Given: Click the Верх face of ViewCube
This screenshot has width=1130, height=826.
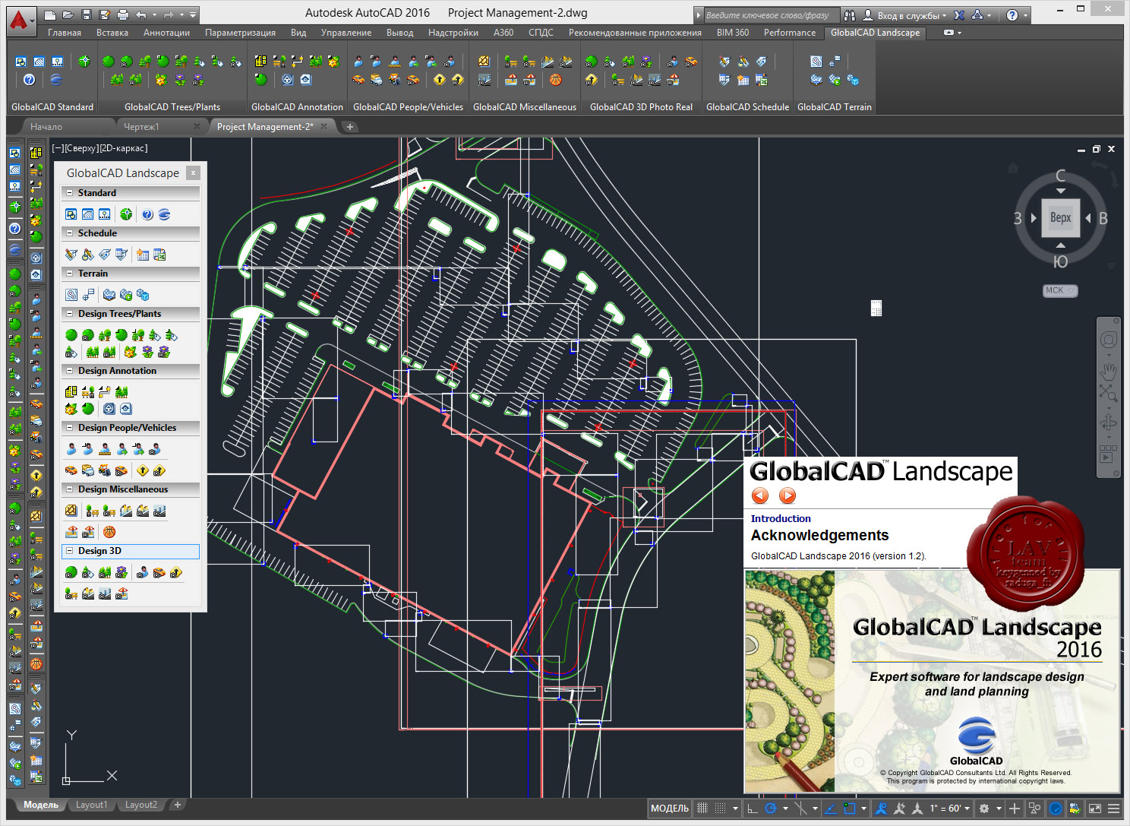Looking at the screenshot, I should 1061,217.
